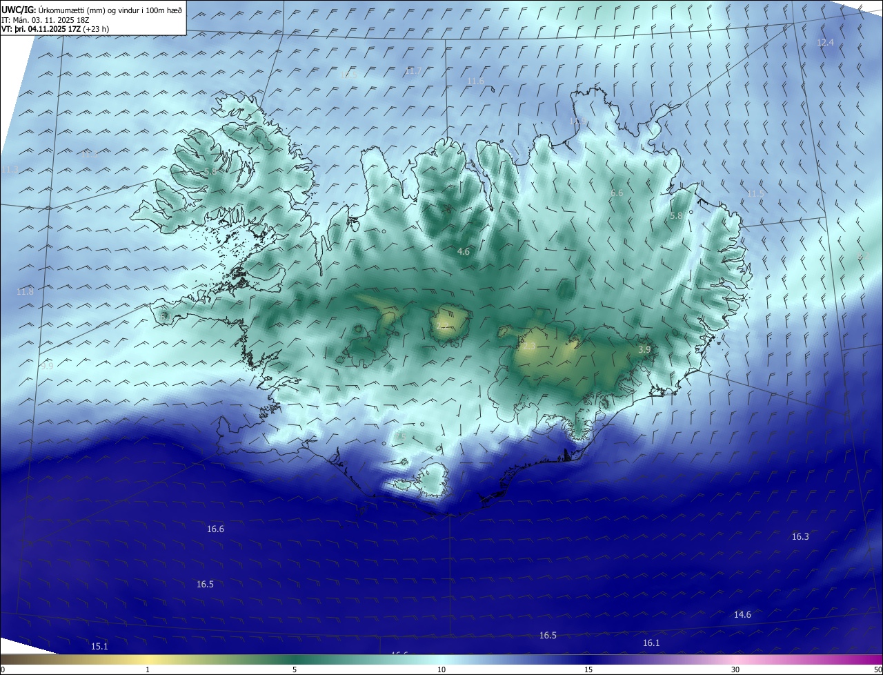The height and width of the screenshot is (675, 883).
Task: Click the colour scale tick labeled 15
Action: click(588, 670)
